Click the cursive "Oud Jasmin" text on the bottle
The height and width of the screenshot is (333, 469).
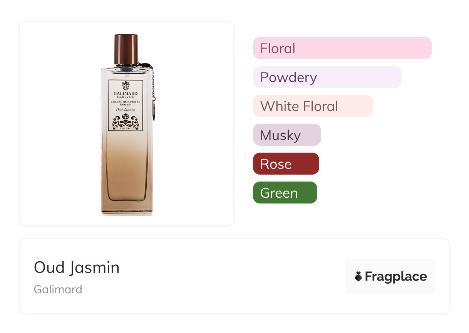click(x=126, y=110)
